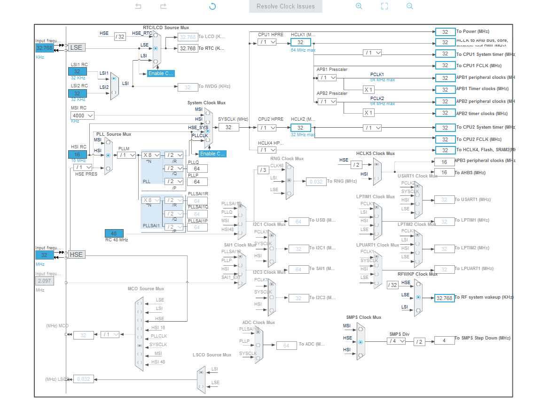The width and height of the screenshot is (533, 401).
Task: Click the Resolve Clock Issues button
Action: tap(285, 6)
